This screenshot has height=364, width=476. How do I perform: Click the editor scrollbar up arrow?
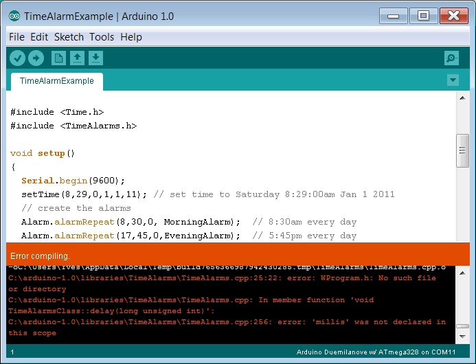(462, 98)
